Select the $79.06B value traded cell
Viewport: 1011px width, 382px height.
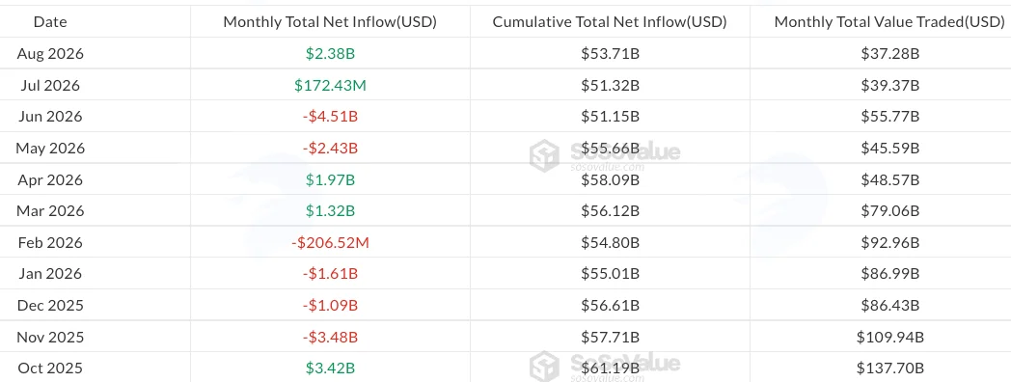[x=889, y=211]
